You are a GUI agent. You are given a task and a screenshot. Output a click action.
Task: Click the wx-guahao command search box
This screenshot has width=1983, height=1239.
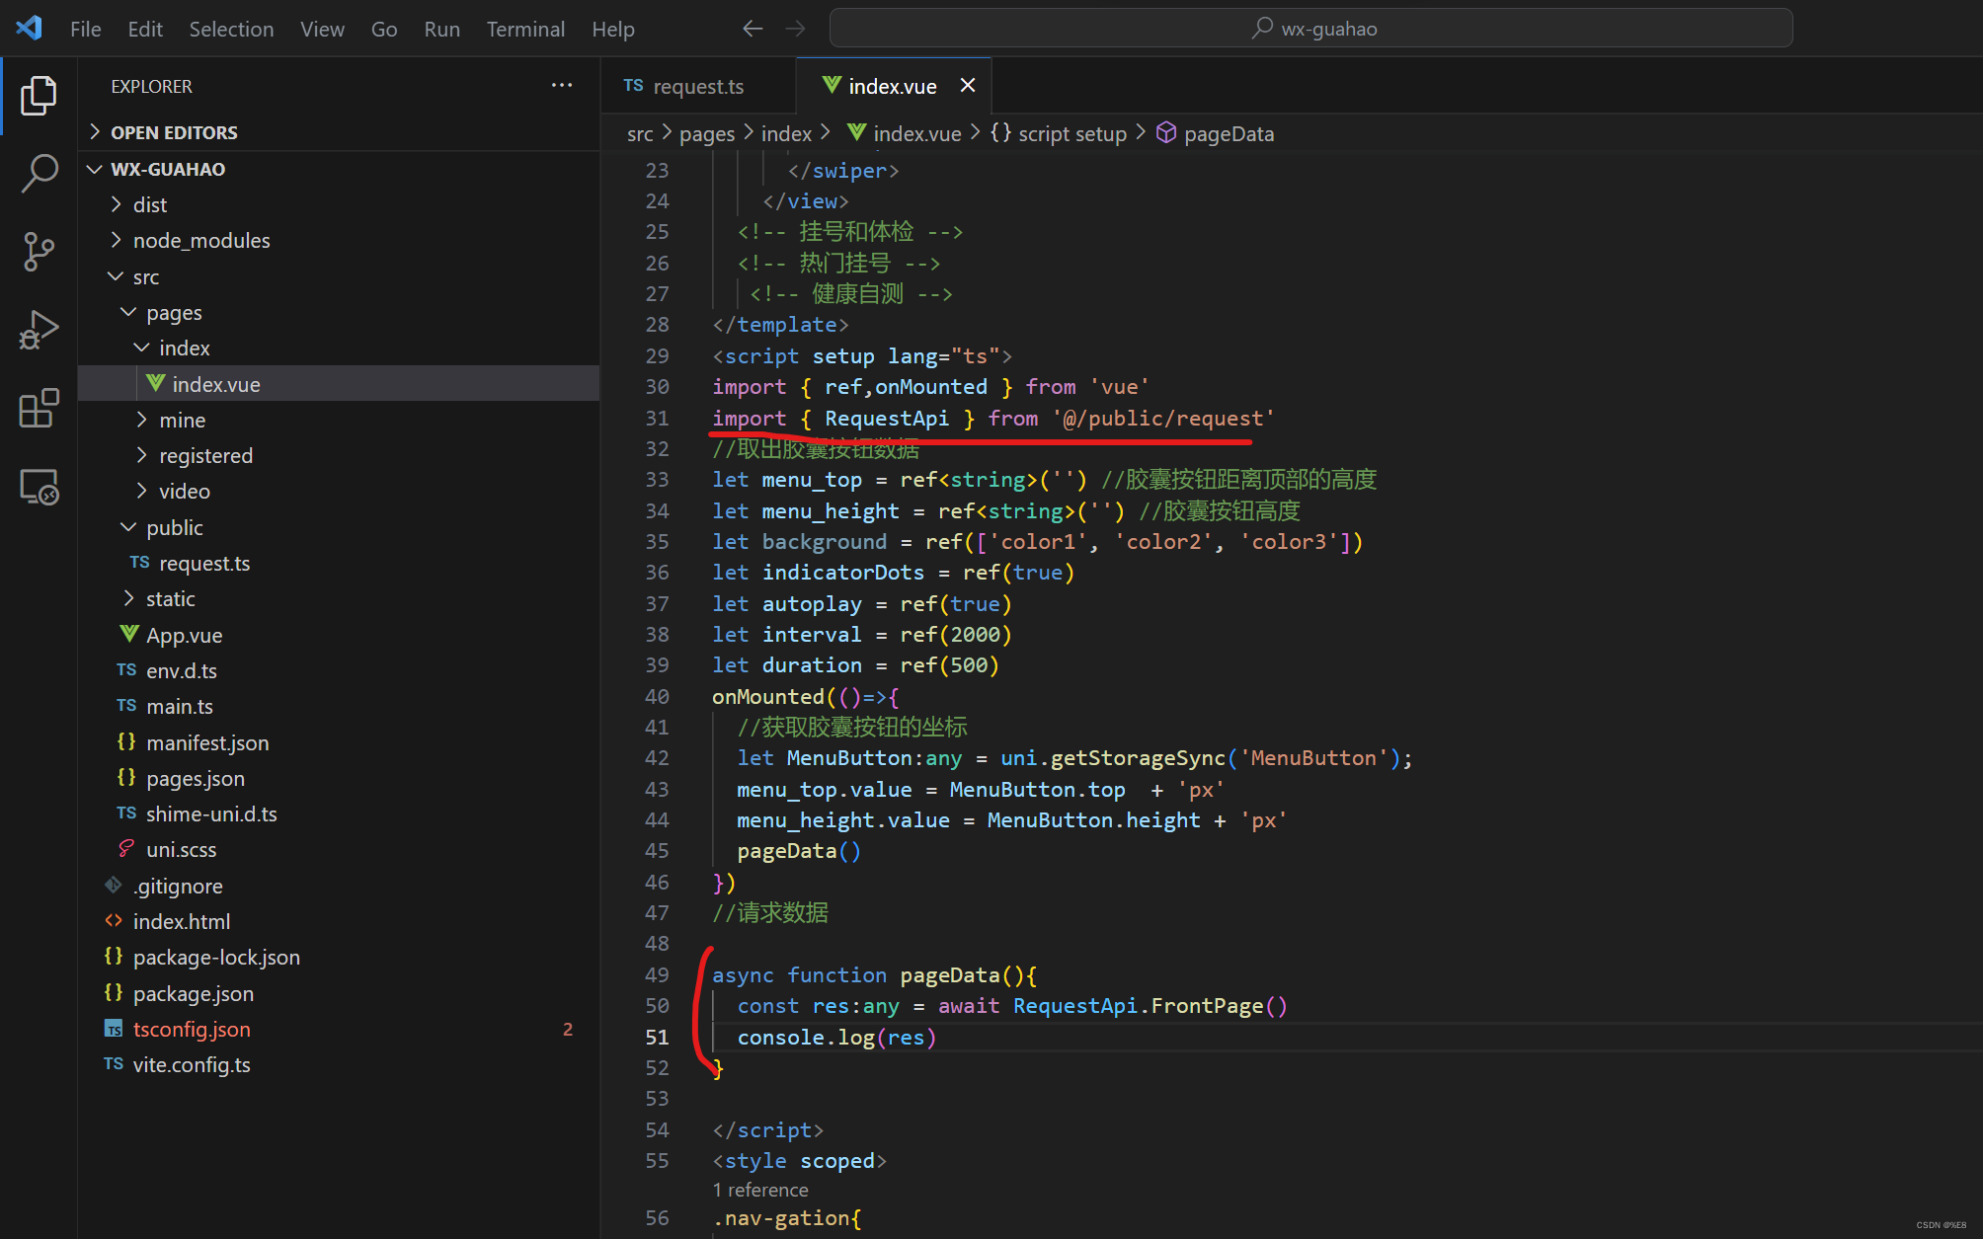click(x=1310, y=29)
